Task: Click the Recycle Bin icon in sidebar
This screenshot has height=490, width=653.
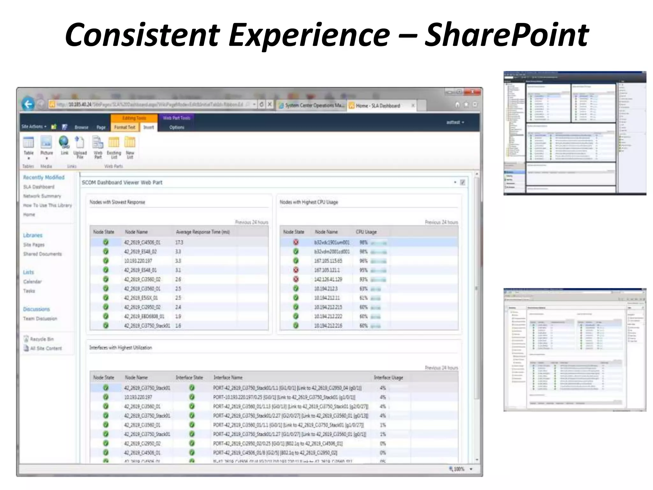Action: click(26, 339)
